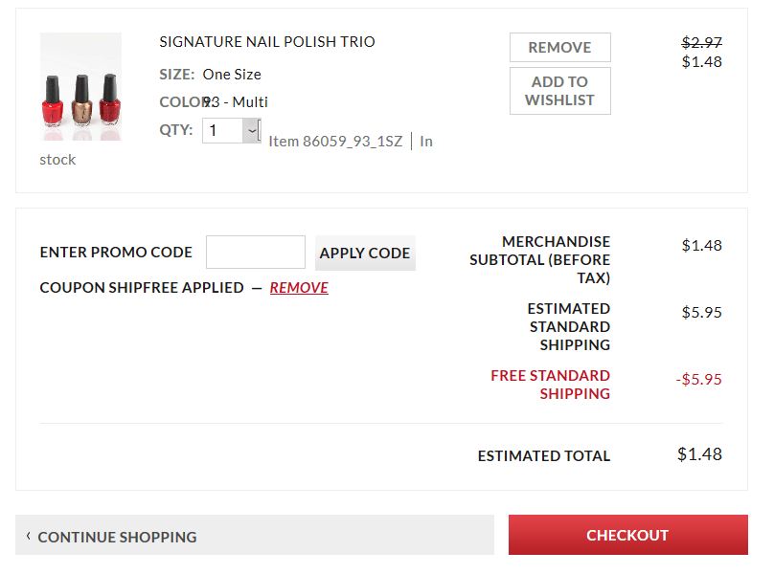Click the Estimated Total amount
The height and width of the screenshot is (574, 774).
click(699, 454)
